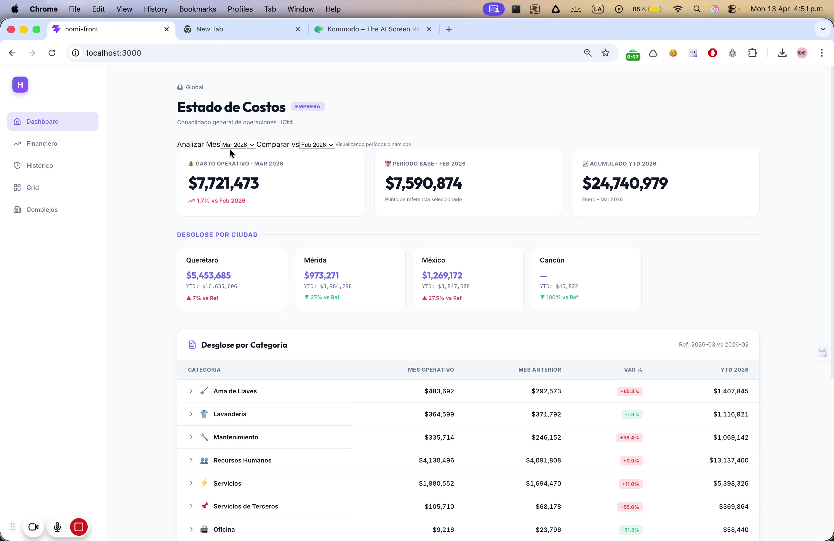Open the Grid sidebar section
The height and width of the screenshot is (541, 834).
coord(33,188)
